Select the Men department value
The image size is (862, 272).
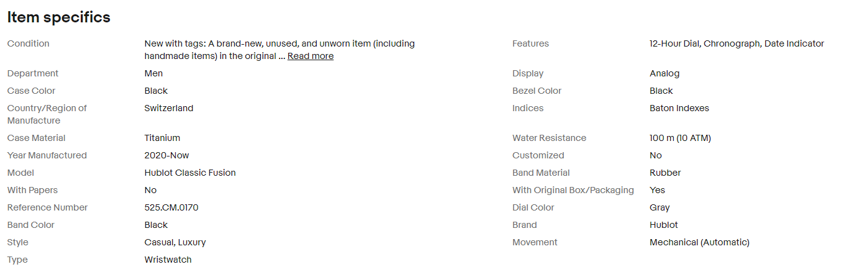pyautogui.click(x=153, y=73)
